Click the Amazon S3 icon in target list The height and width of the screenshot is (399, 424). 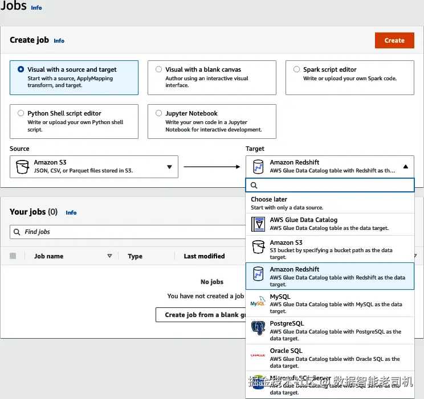[258, 247]
